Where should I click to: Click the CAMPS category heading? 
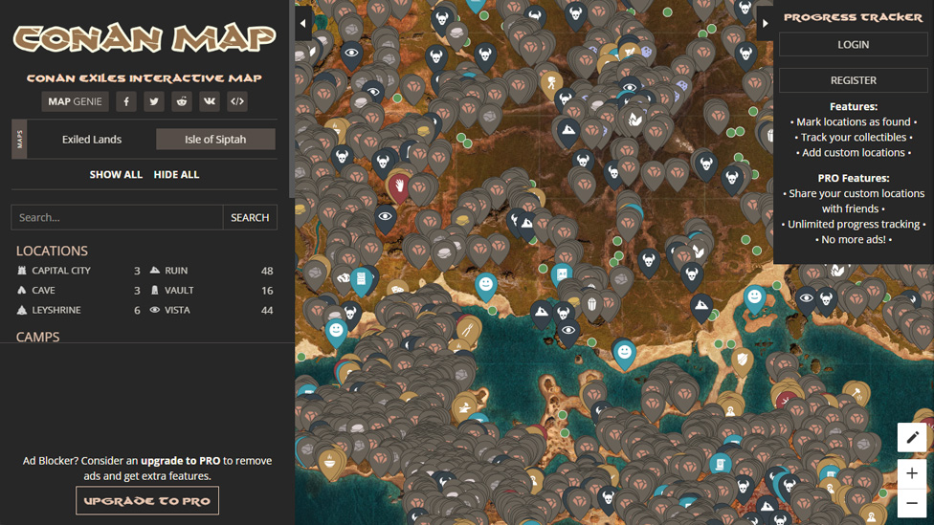click(37, 337)
